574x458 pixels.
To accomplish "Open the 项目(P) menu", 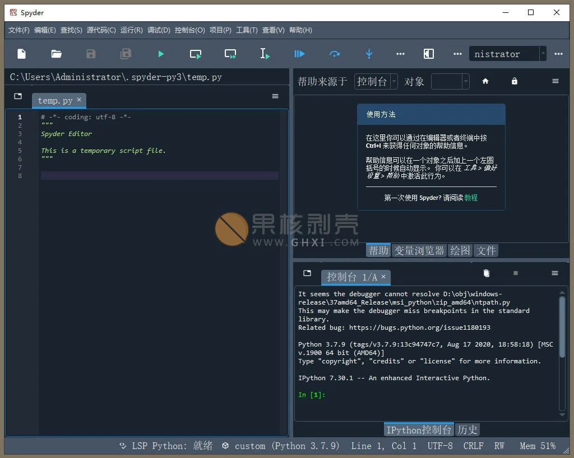I will [x=220, y=30].
